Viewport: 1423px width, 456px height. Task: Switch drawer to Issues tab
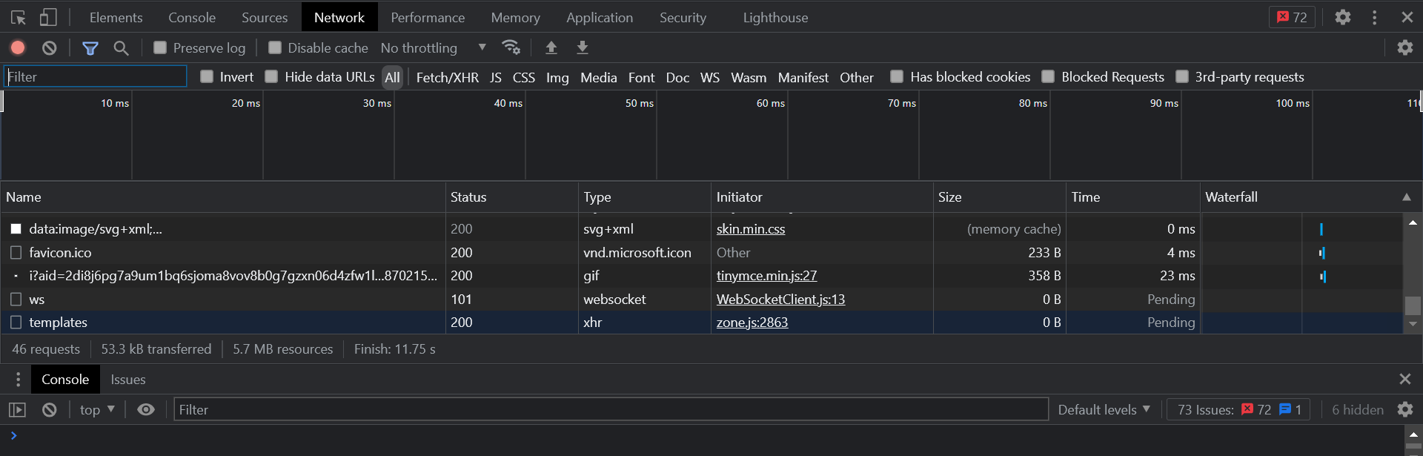[128, 380]
